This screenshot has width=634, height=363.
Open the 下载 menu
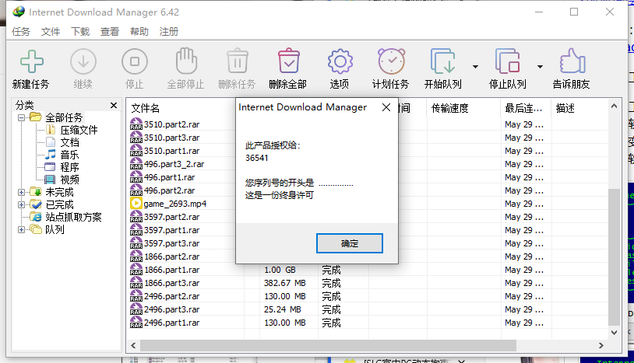coord(80,31)
